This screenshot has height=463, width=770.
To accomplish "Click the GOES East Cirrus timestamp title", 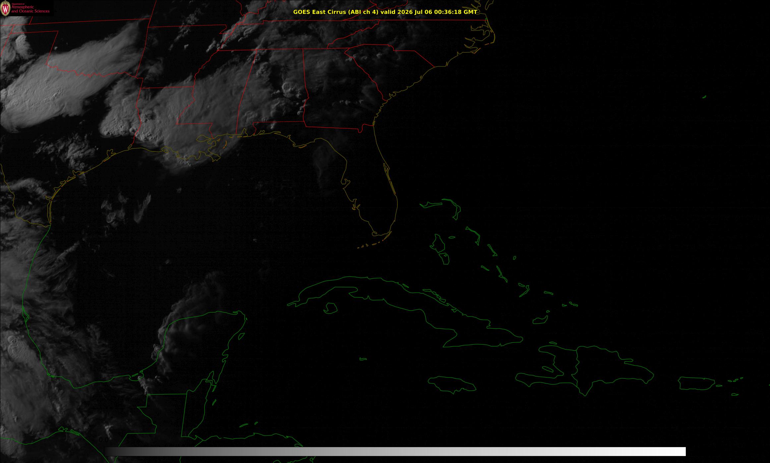I will click(385, 12).
